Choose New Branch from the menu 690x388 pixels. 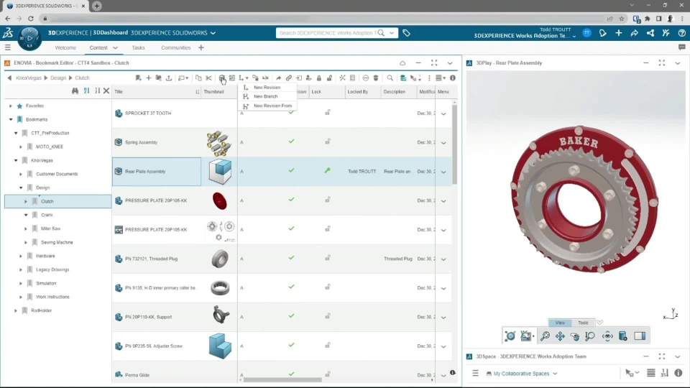click(266, 96)
